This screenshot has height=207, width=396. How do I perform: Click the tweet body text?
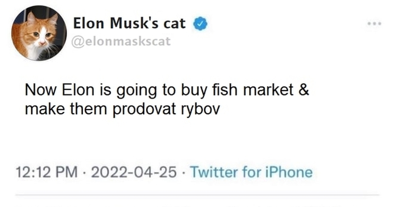(165, 99)
